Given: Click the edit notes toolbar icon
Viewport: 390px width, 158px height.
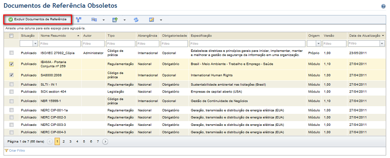Looking at the screenshot, I should [x=152, y=20].
